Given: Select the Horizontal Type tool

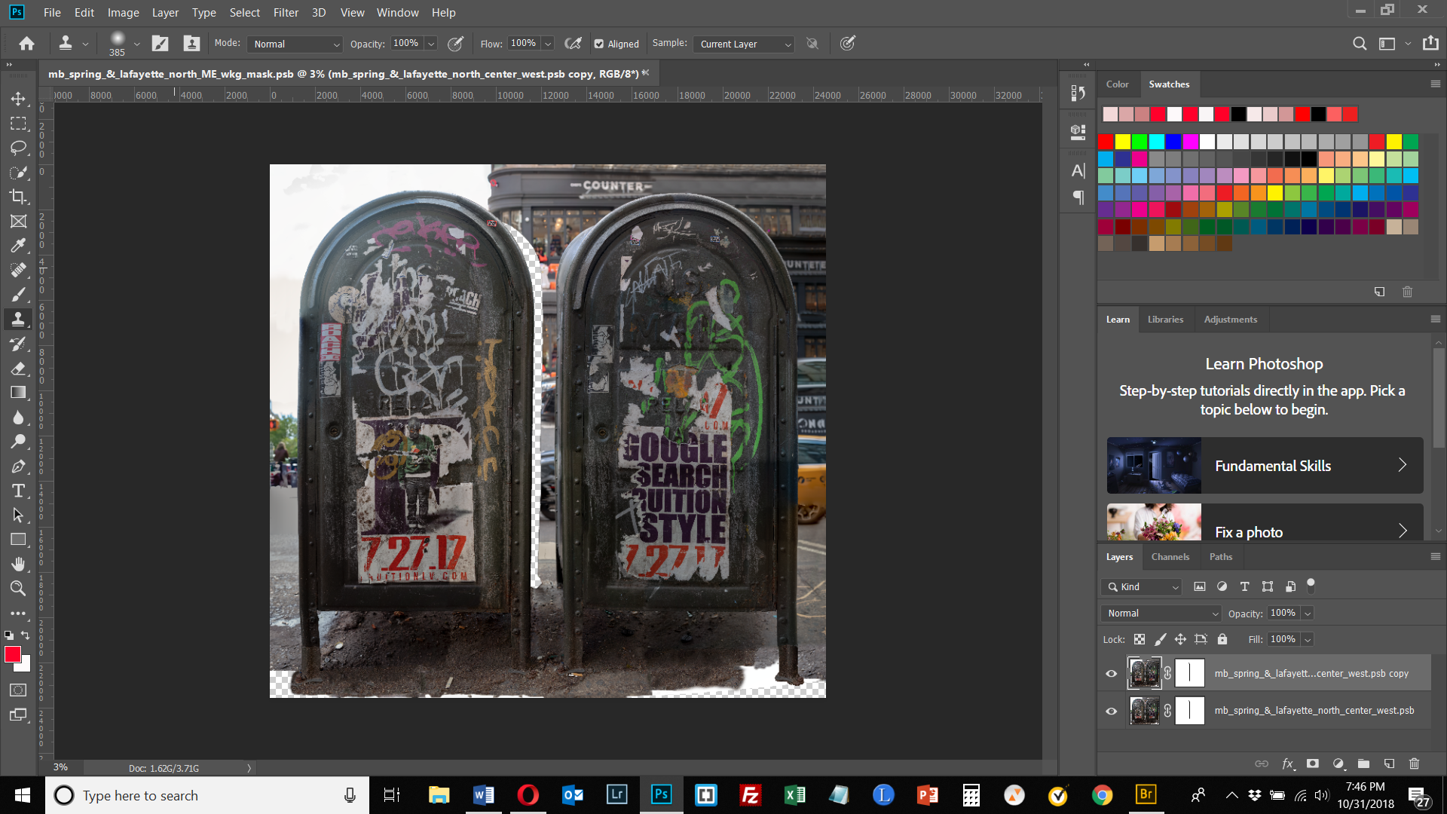Looking at the screenshot, I should click(x=18, y=491).
